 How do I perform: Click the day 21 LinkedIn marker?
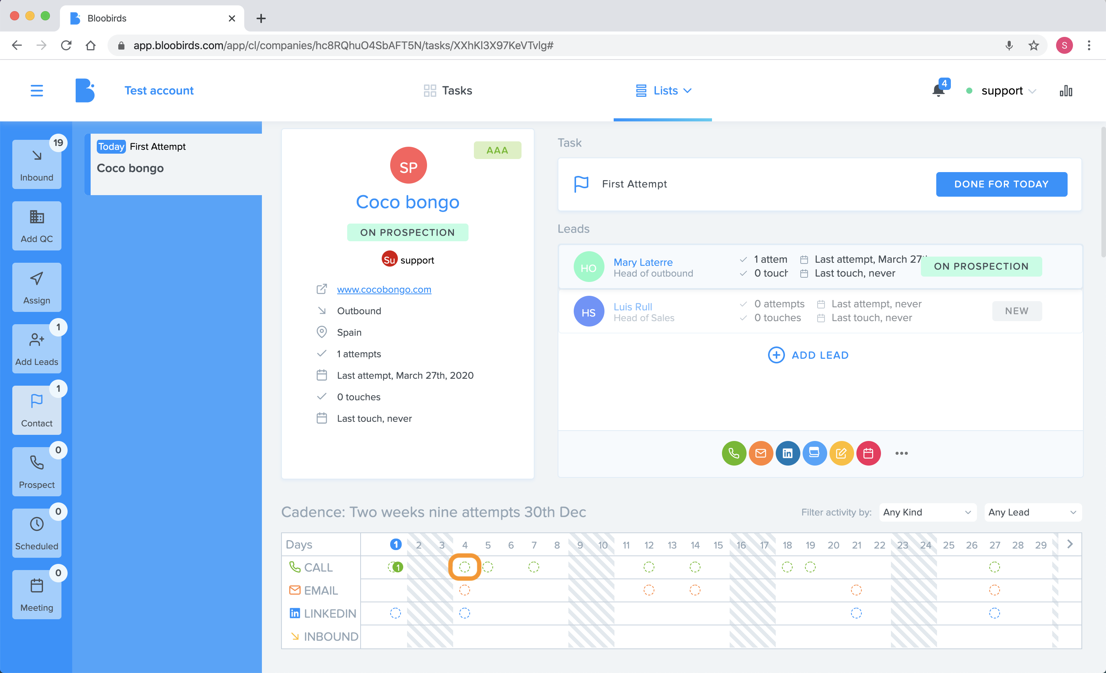[856, 613]
